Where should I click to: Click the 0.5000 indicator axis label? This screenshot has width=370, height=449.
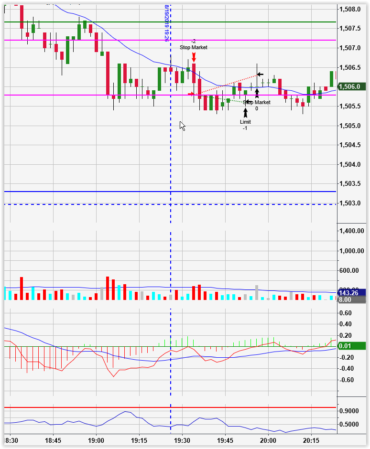pos(349,424)
